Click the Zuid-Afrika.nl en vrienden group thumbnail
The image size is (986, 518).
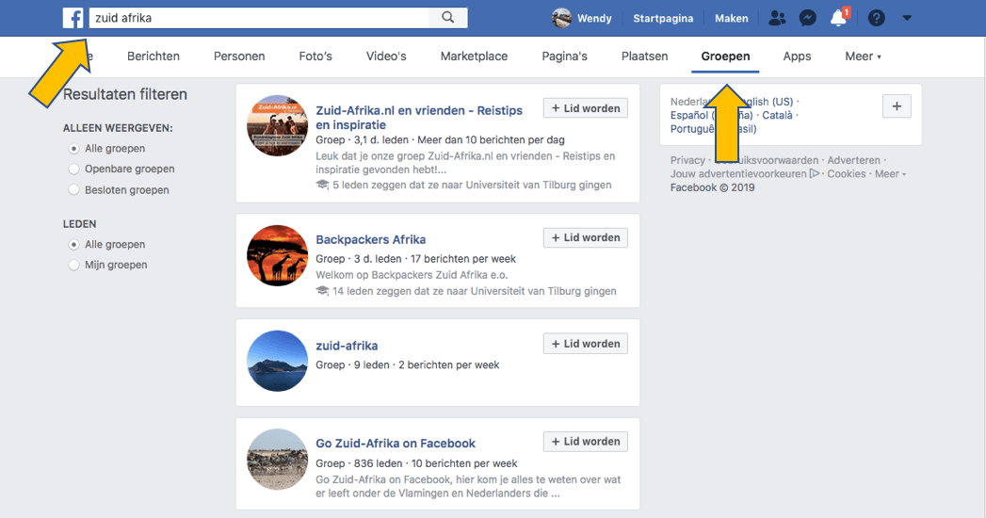(277, 125)
